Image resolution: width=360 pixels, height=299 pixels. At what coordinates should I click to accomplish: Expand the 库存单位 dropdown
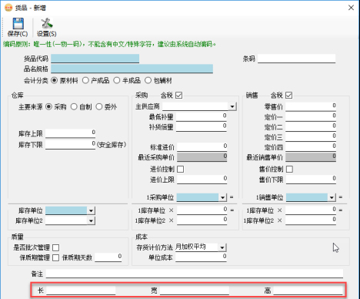[91, 210]
